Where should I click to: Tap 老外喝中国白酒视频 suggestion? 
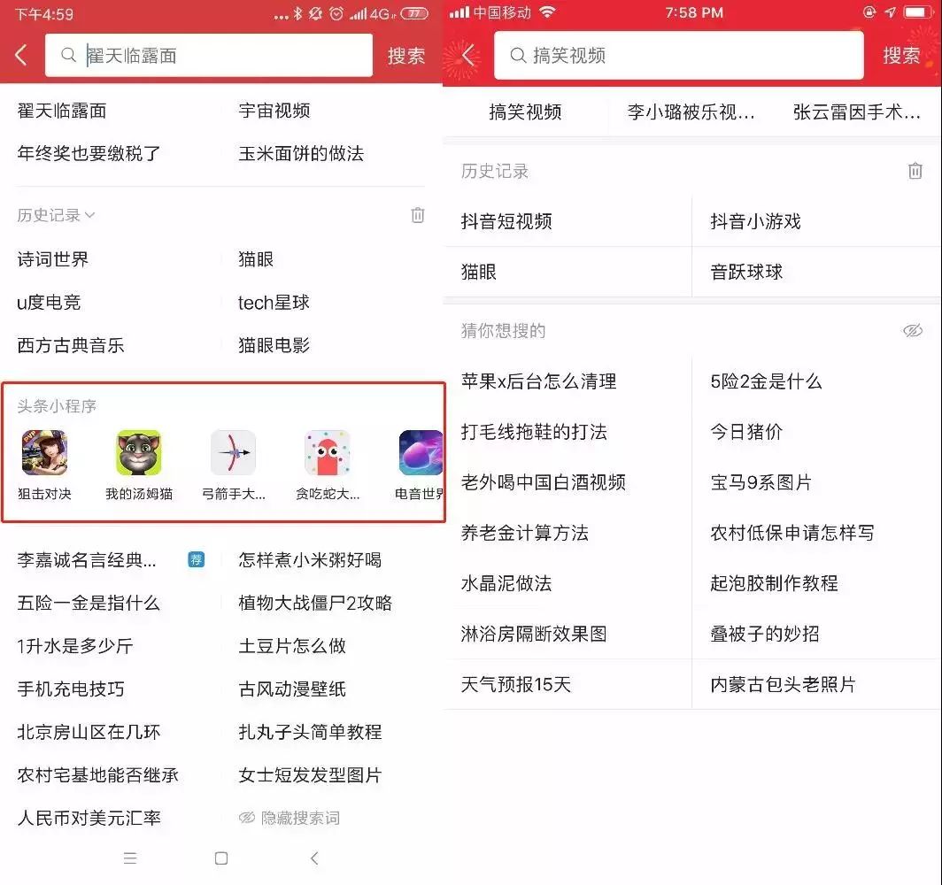point(543,482)
